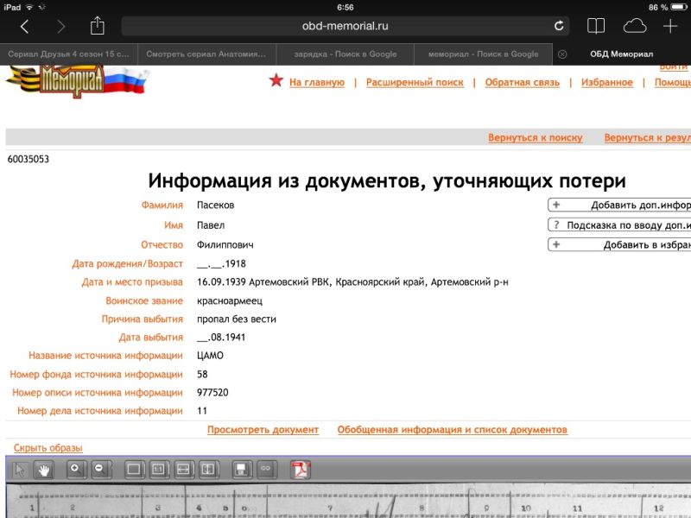Close the ОБД Мемориал tab
This screenshot has width=691, height=518.
(x=562, y=54)
